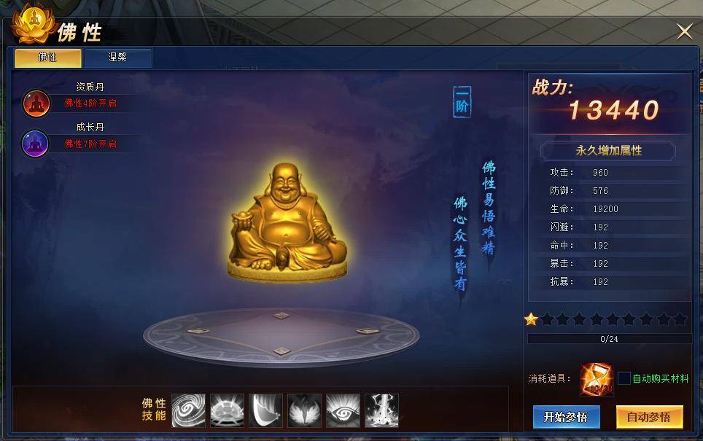Enable 自动购买材料 checkbox

pos(624,378)
